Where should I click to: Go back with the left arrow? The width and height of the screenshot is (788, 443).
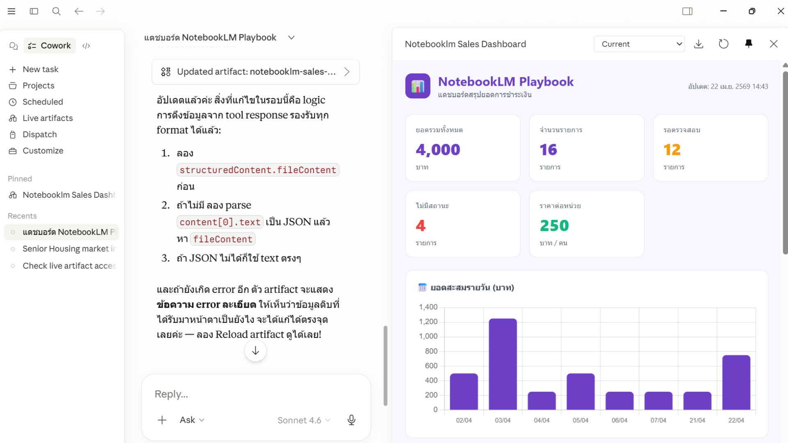coord(79,11)
